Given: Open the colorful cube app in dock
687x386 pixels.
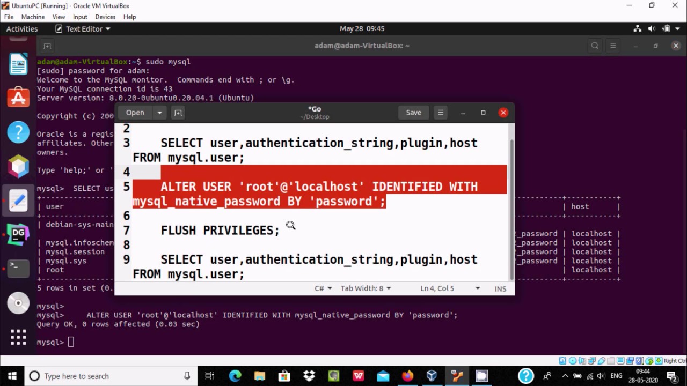Looking at the screenshot, I should [18, 166].
